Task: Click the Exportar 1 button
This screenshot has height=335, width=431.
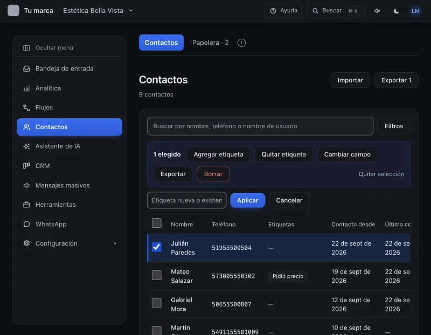Action: [x=396, y=80]
